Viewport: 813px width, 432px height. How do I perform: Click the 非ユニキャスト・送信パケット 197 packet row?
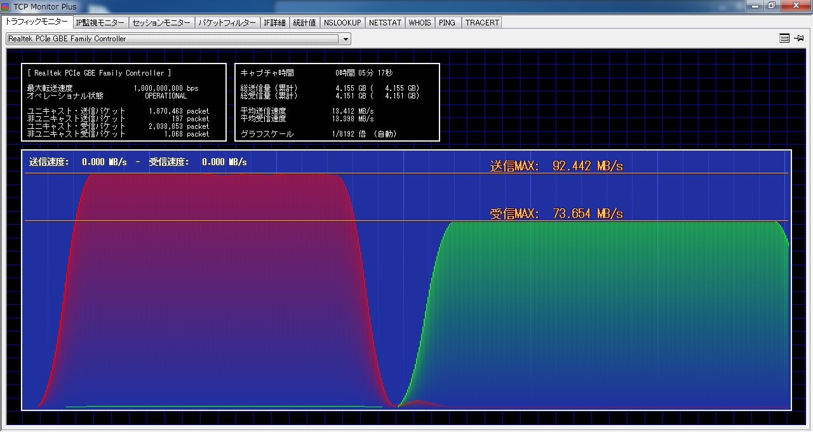118,119
